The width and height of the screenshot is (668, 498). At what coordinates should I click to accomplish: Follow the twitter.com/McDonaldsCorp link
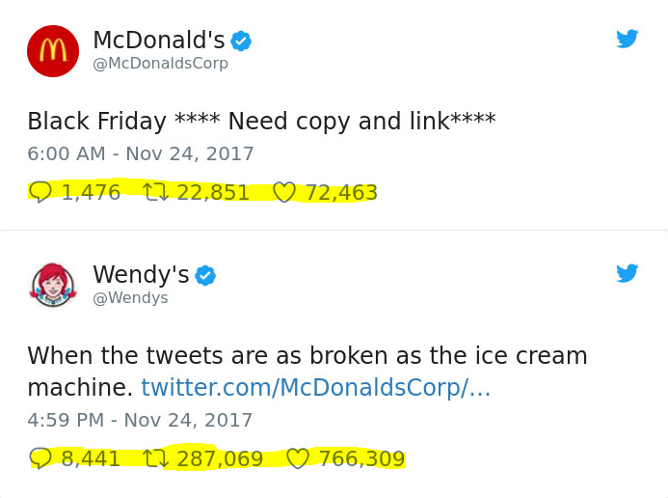[x=315, y=388]
